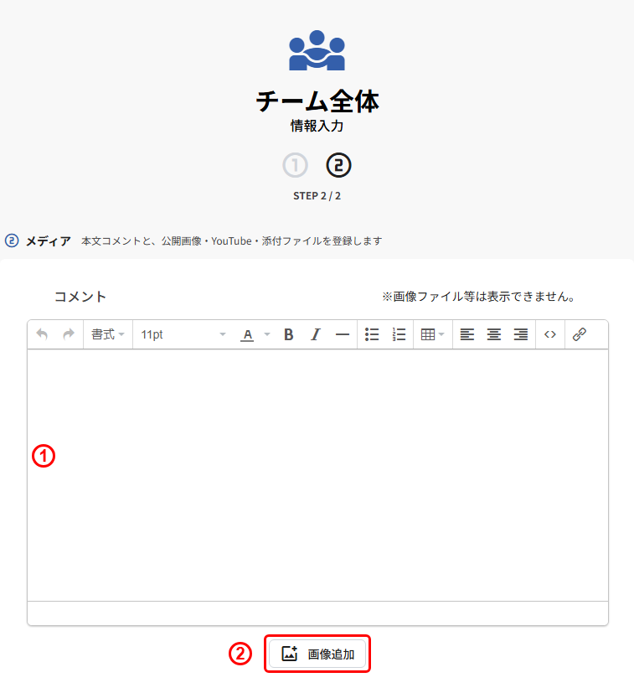The width and height of the screenshot is (634, 693).
Task: Click the メディア section label
Action: point(49,240)
